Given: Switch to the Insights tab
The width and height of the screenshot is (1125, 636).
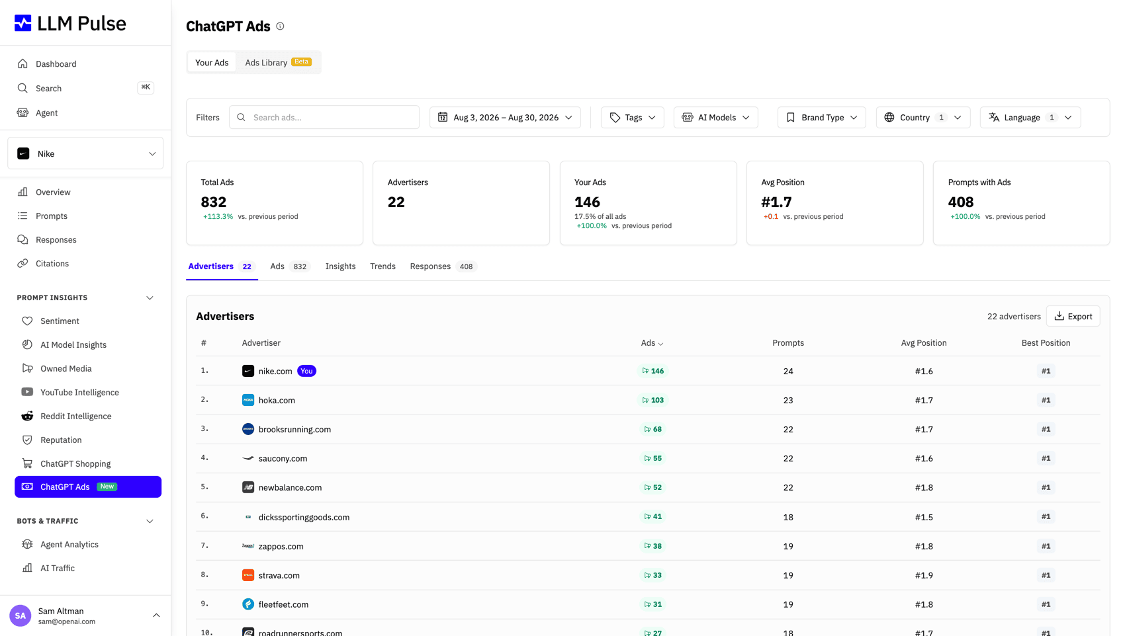Looking at the screenshot, I should coord(341,266).
